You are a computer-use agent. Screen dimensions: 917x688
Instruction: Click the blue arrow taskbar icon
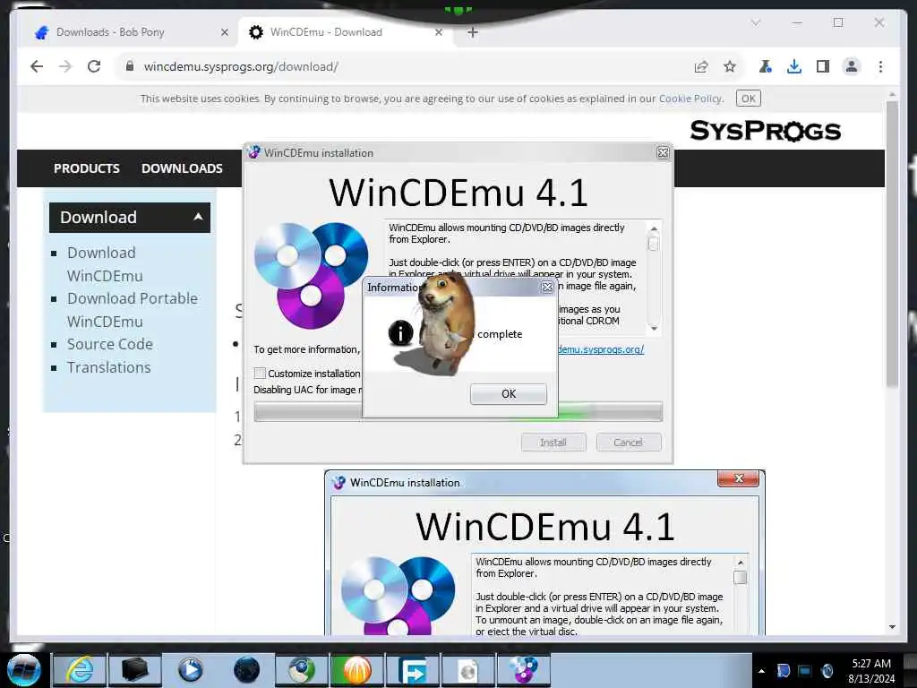pos(412,670)
